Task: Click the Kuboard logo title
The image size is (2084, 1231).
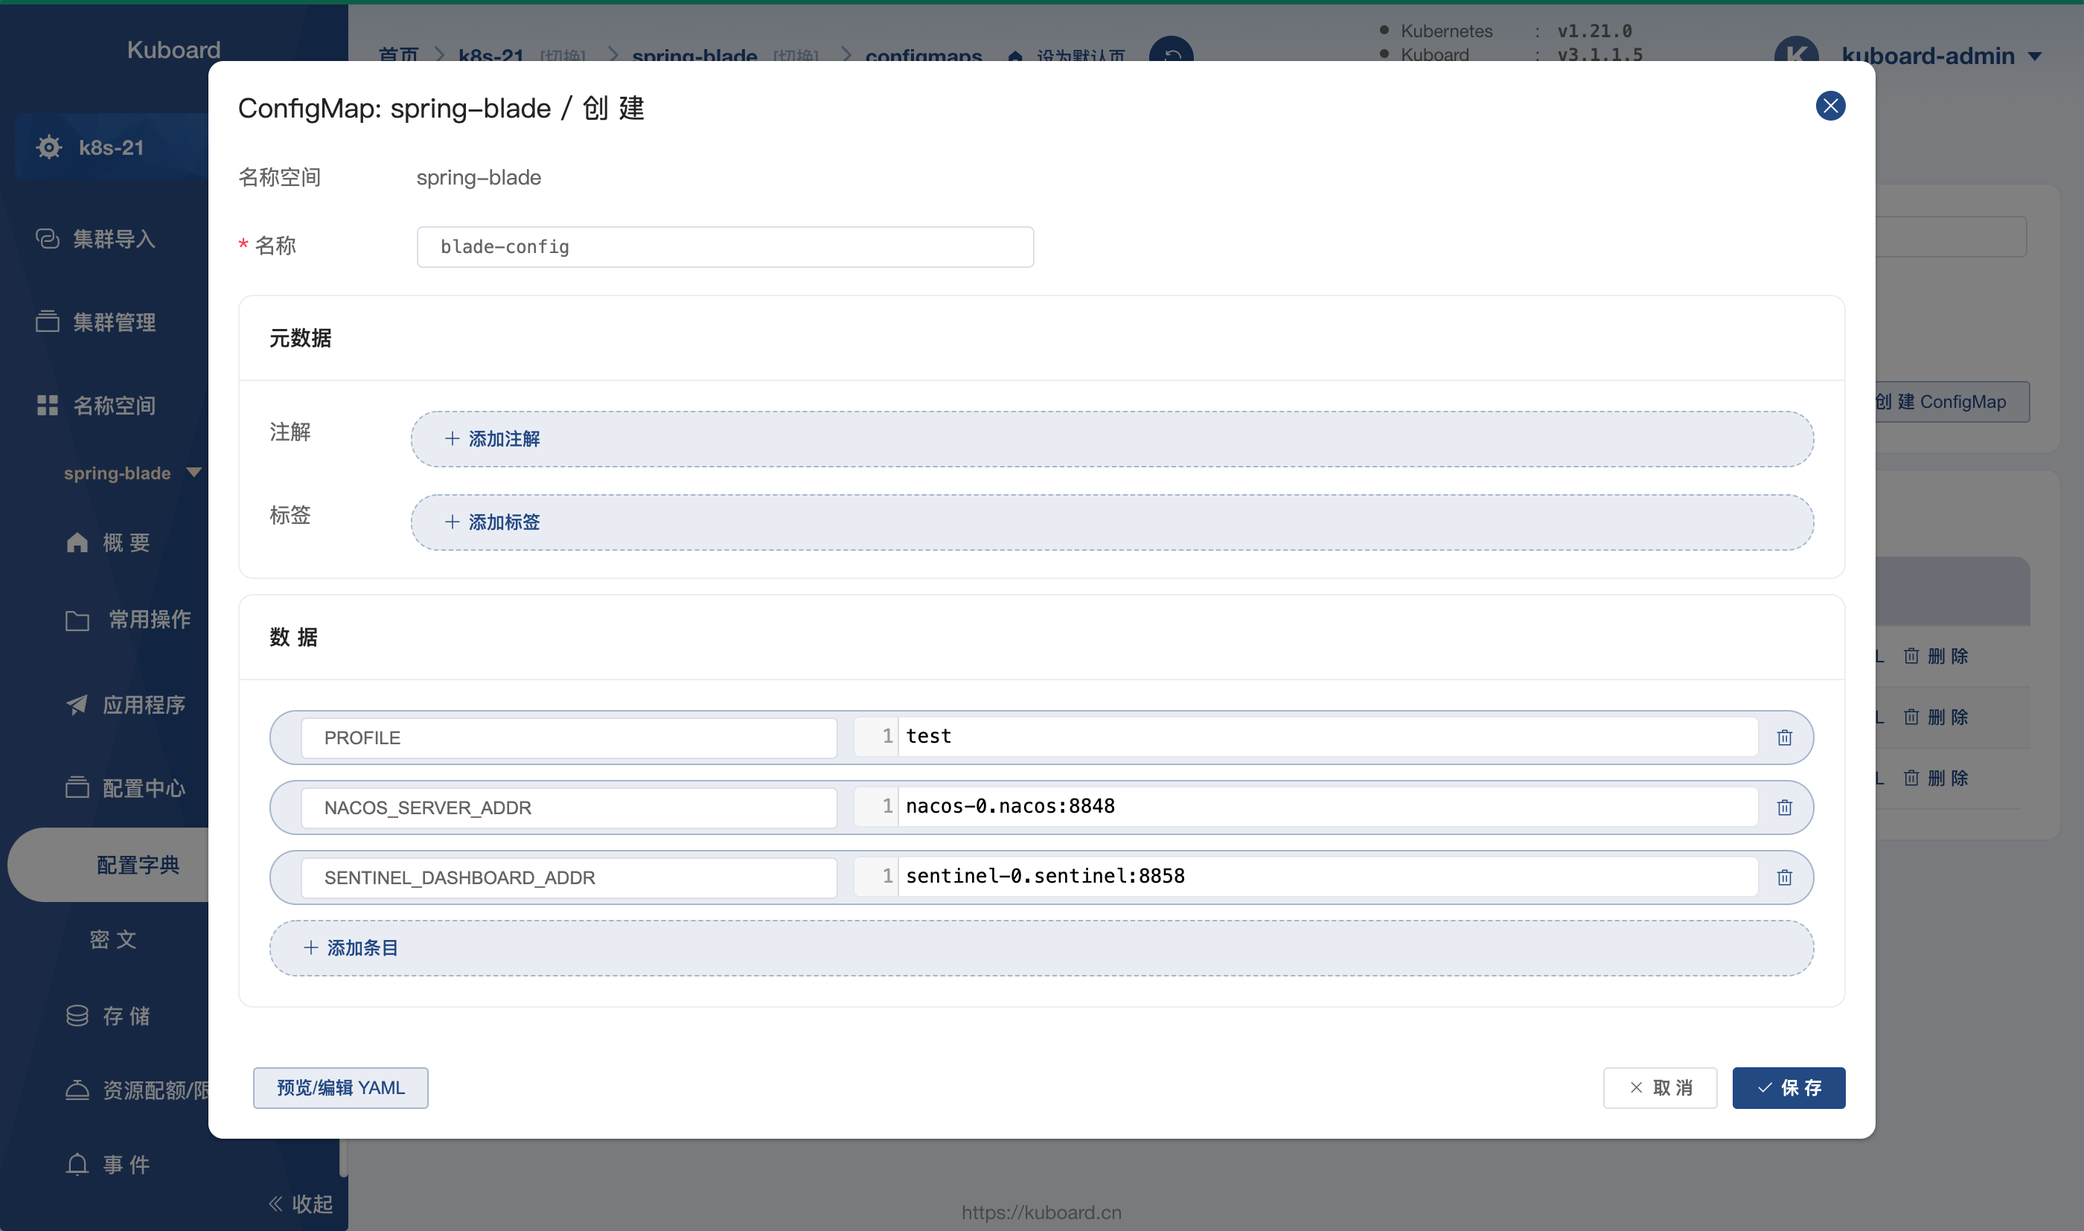Action: [173, 50]
